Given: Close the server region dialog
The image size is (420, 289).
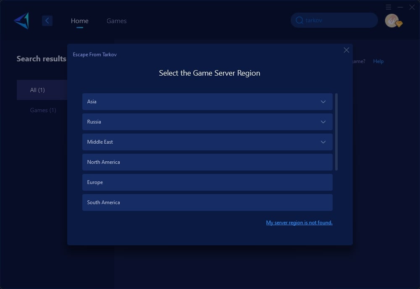Looking at the screenshot, I should (x=346, y=50).
